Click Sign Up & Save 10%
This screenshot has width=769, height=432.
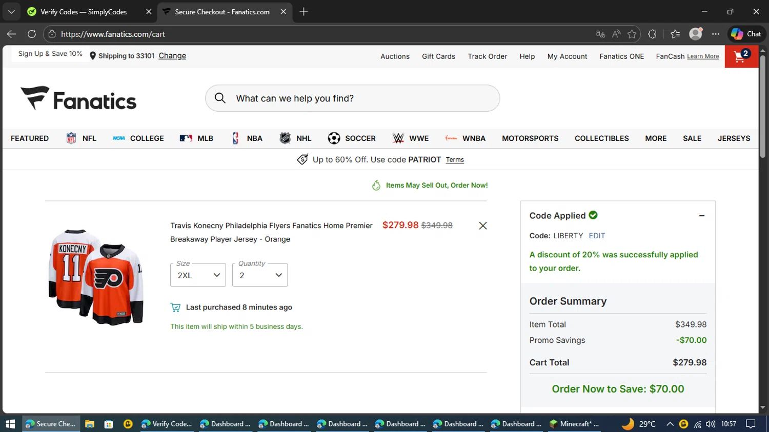[x=50, y=54]
